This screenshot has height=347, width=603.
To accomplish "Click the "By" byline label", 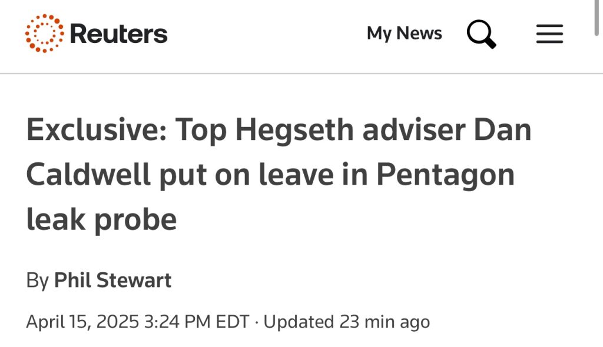I will [x=37, y=281].
